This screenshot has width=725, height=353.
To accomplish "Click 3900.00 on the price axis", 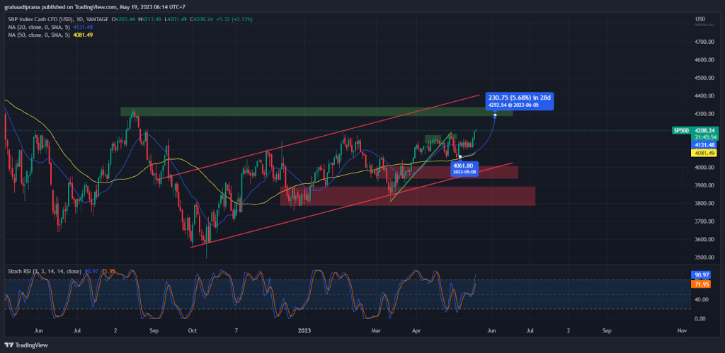I will point(704,186).
